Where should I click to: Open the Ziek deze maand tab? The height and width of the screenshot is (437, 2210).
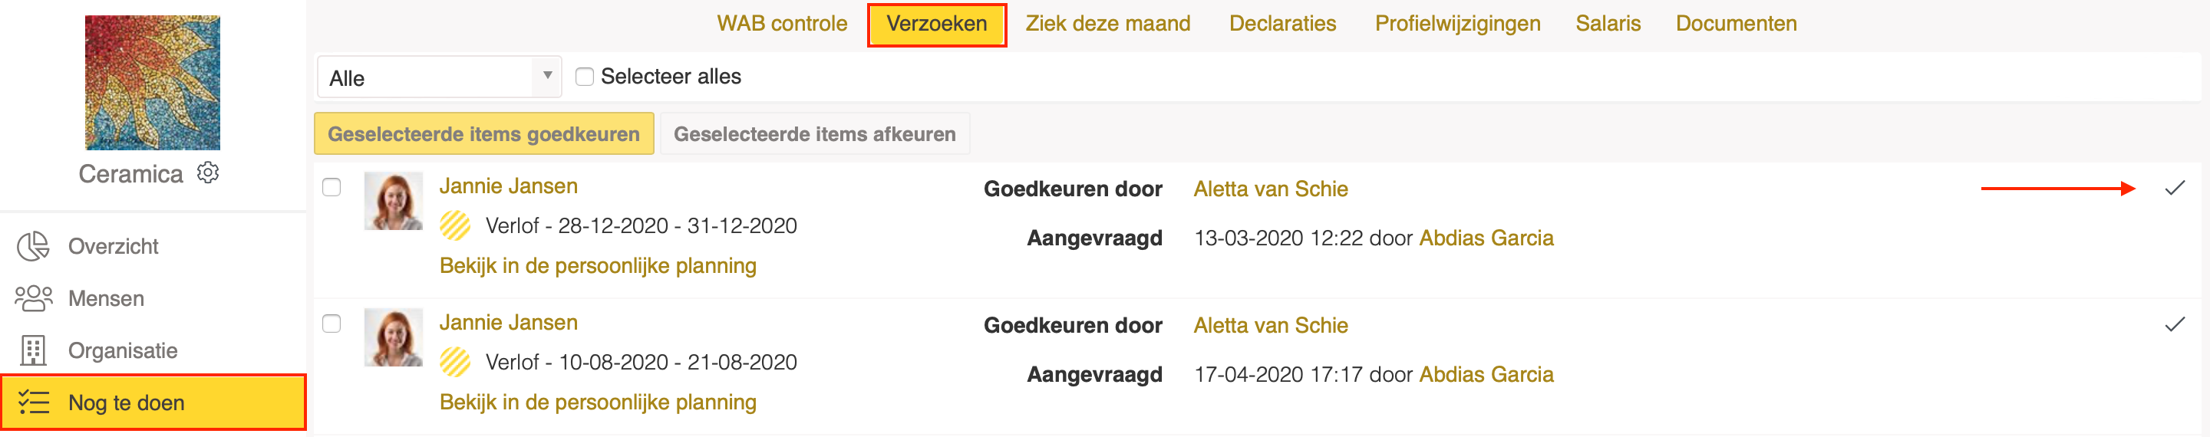point(1107,23)
